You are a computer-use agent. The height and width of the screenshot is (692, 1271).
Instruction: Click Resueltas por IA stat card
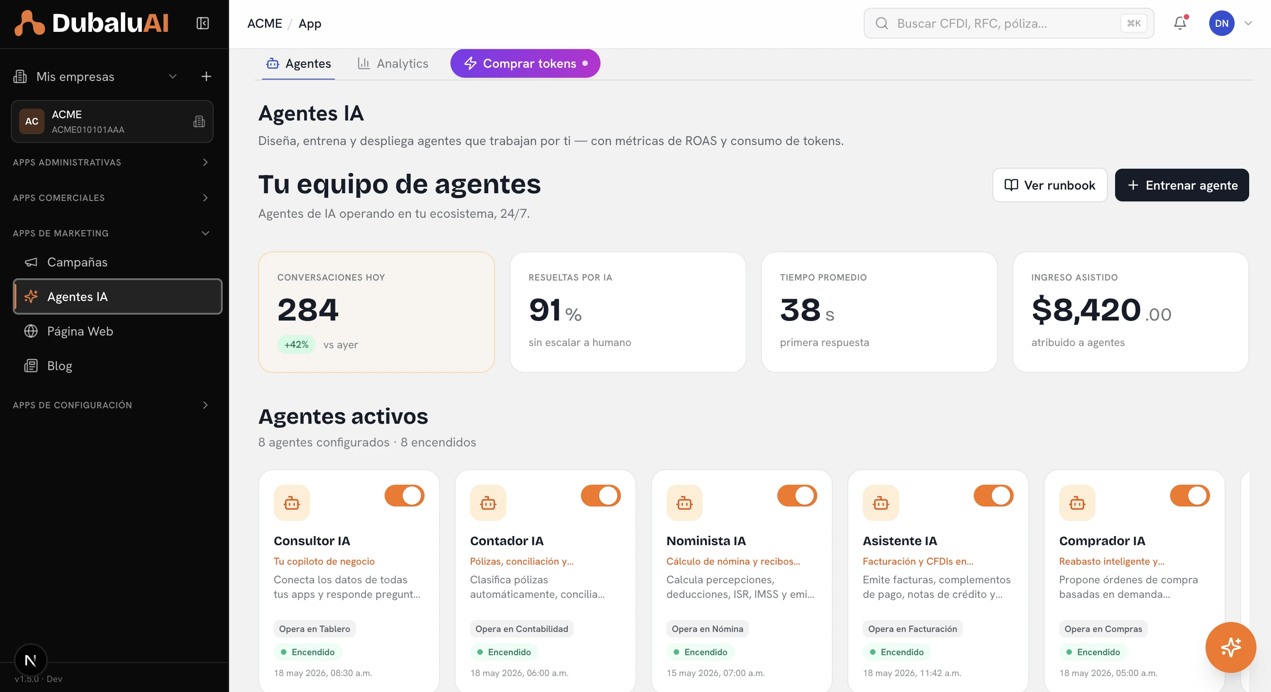coord(628,312)
